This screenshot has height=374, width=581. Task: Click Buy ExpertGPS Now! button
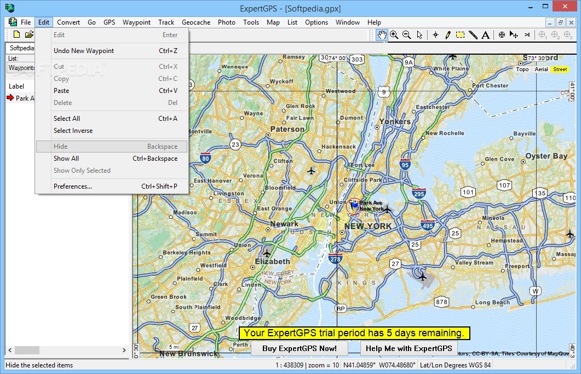[300, 348]
